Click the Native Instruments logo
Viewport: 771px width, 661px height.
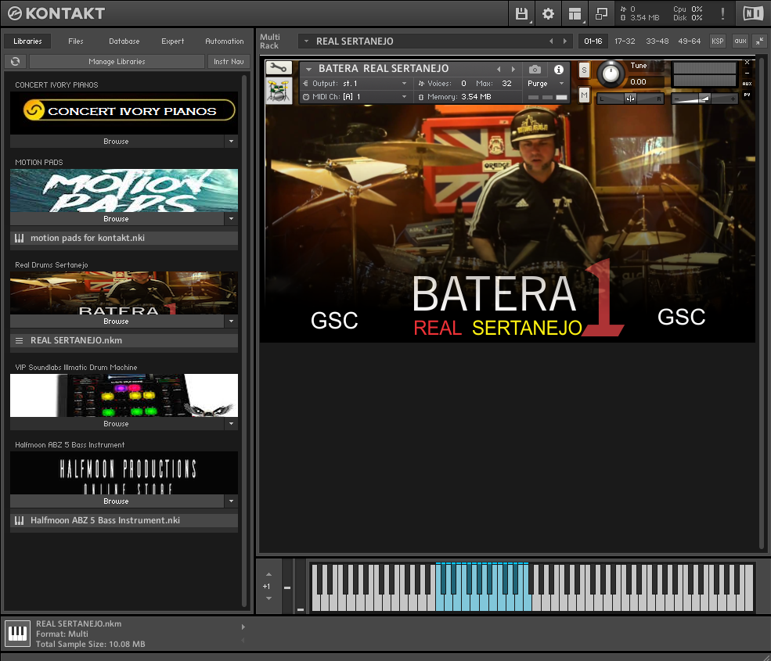(x=753, y=14)
